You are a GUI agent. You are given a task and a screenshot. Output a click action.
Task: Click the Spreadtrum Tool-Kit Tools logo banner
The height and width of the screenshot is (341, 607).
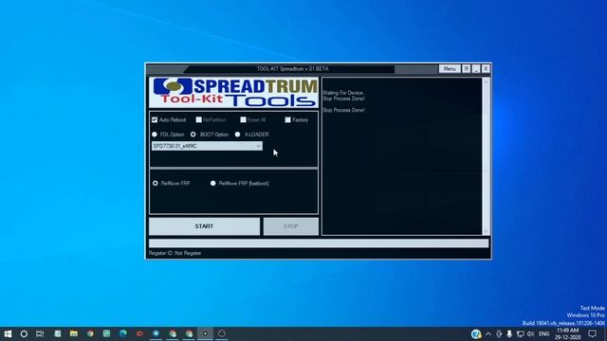(x=233, y=93)
